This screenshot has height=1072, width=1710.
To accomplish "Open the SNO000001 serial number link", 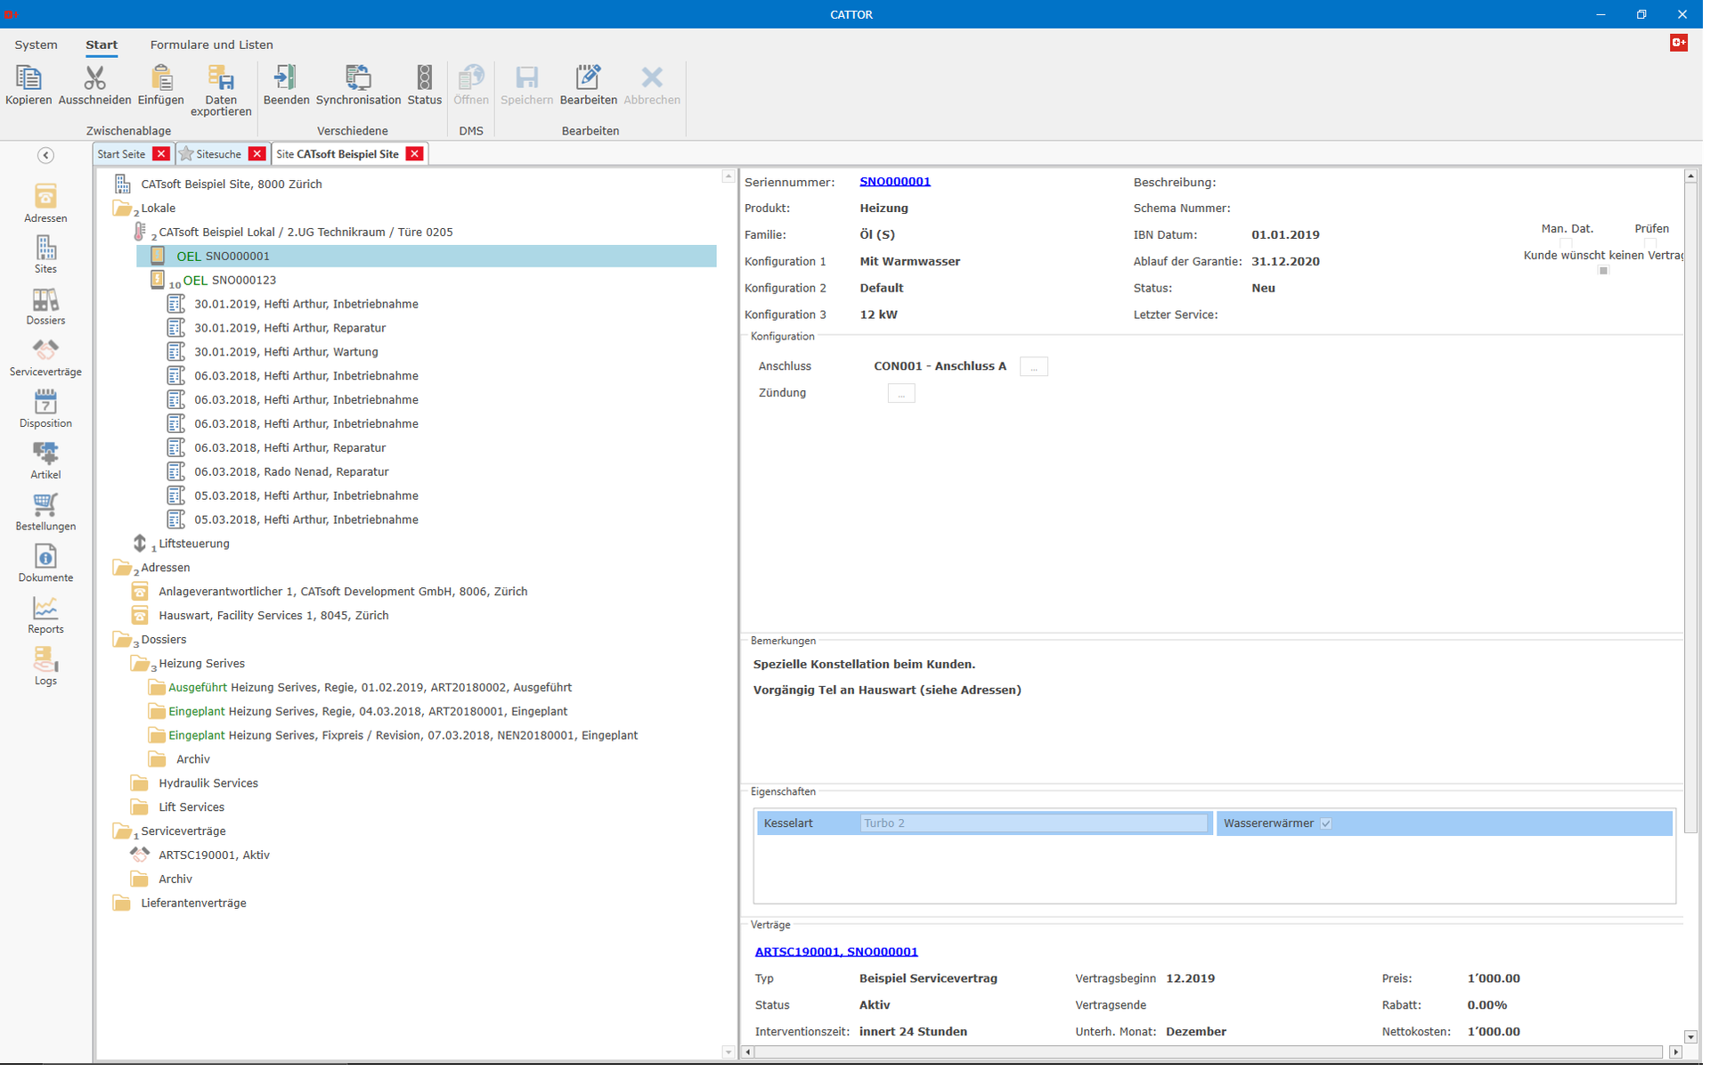I will click(x=894, y=181).
